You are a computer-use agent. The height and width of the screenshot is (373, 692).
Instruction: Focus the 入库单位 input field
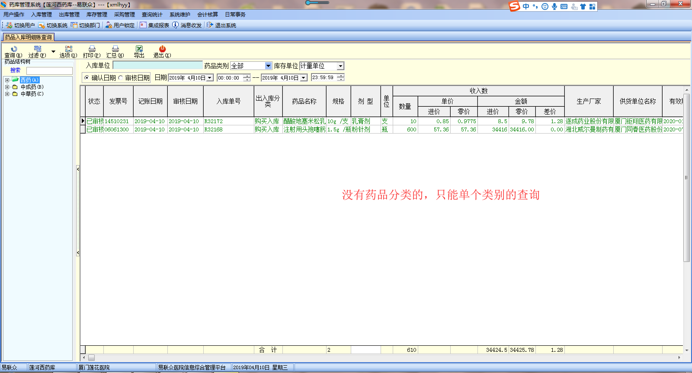(x=157, y=65)
